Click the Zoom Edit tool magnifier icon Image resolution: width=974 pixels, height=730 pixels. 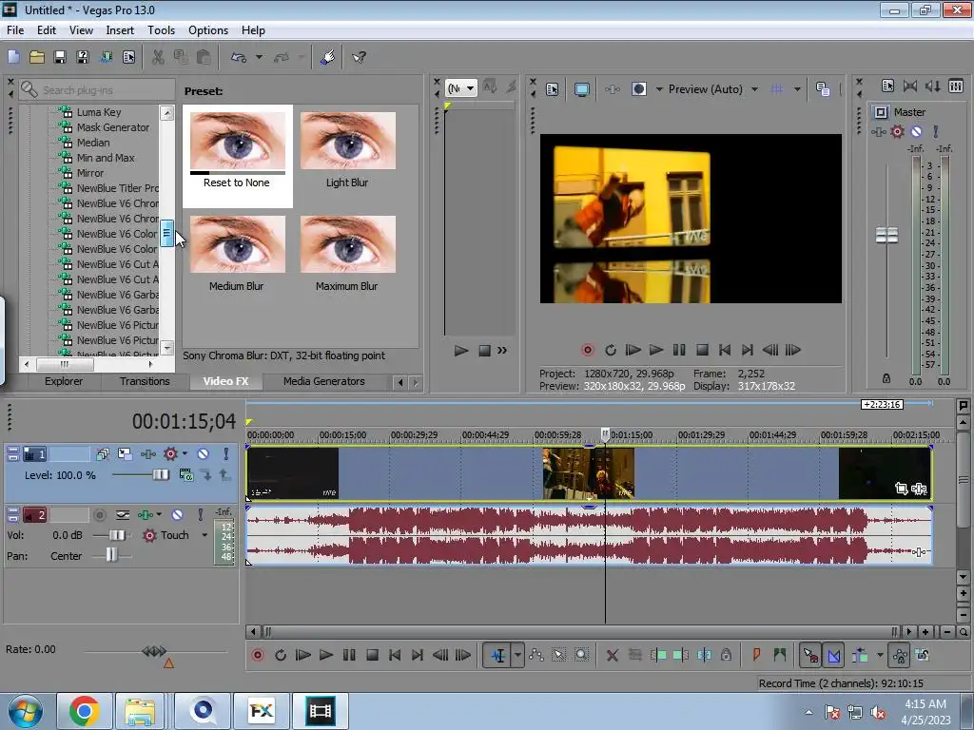pyautogui.click(x=581, y=655)
